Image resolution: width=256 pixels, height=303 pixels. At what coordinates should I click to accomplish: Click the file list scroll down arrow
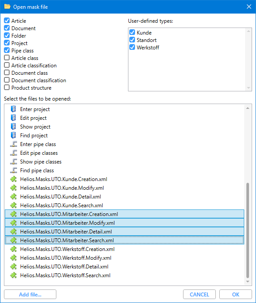click(x=248, y=282)
